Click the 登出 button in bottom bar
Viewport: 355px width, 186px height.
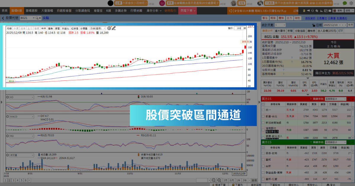click(331, 185)
